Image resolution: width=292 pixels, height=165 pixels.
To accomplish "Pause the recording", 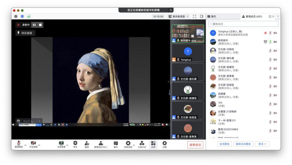I will pos(34,25).
